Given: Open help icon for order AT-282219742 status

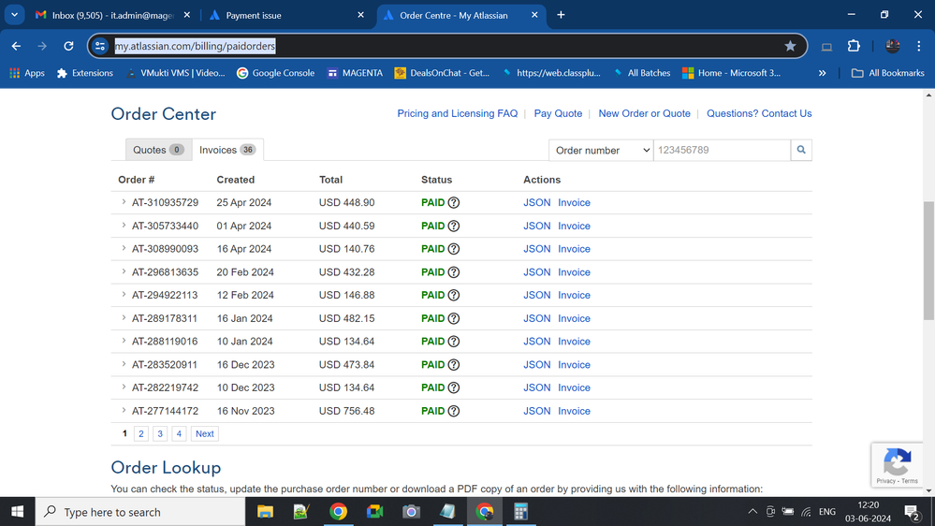Looking at the screenshot, I should point(454,387).
